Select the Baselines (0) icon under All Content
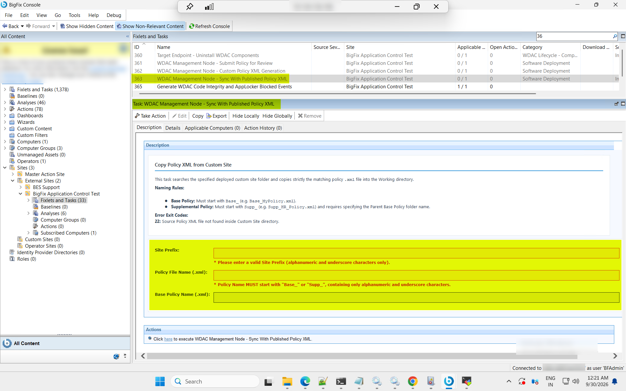This screenshot has height=391, width=626. tap(12, 96)
